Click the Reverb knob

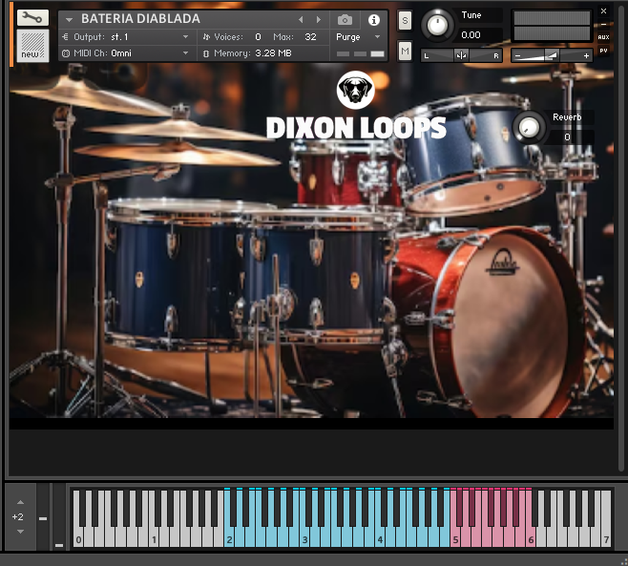528,127
